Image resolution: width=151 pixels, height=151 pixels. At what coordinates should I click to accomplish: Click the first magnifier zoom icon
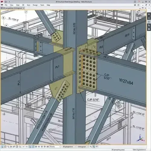(91, 147)
